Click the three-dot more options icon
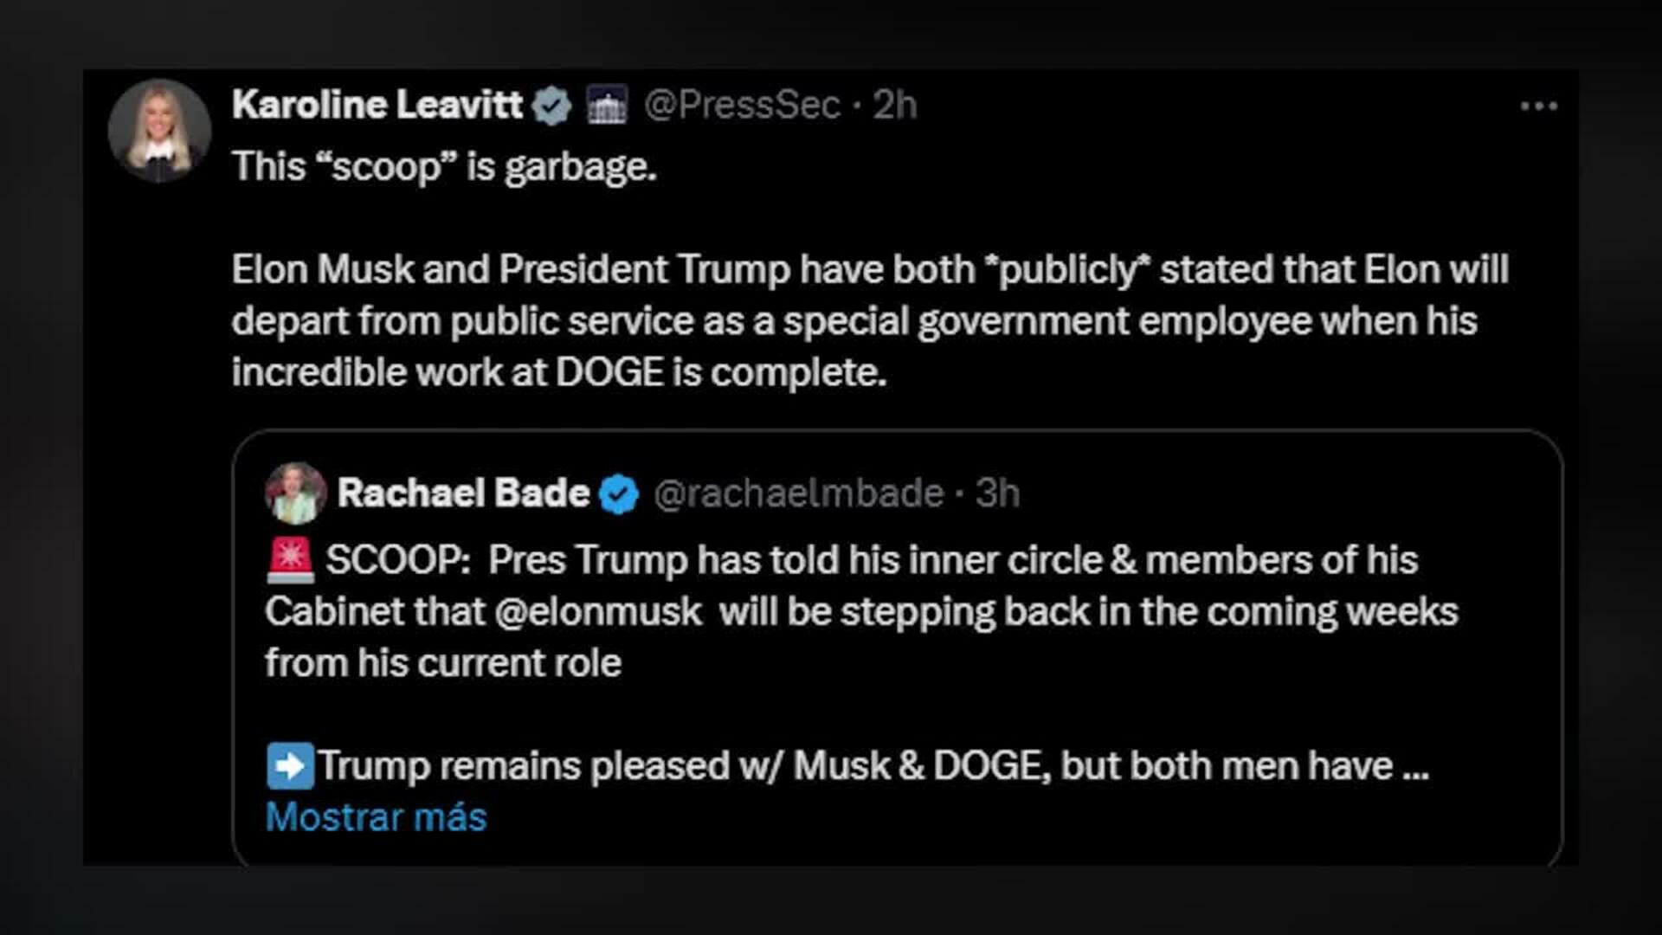The image size is (1662, 935). pos(1540,105)
